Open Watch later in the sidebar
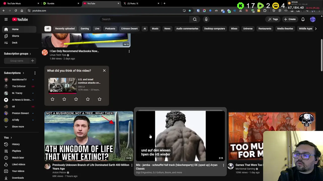323x181 pixels. point(18,158)
